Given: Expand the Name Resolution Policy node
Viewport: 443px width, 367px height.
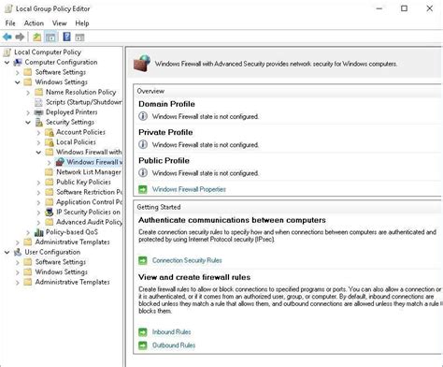Looking at the screenshot, I should [28, 93].
